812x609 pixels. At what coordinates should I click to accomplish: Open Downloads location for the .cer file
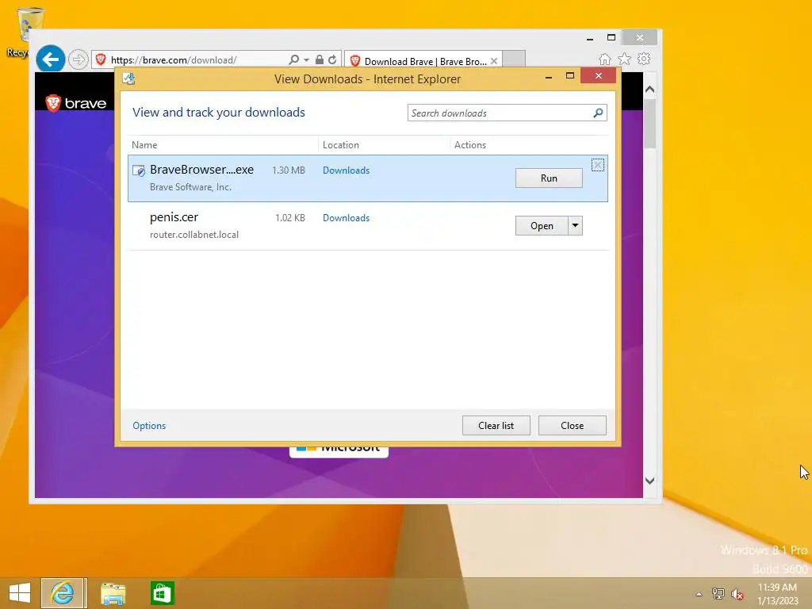click(346, 218)
